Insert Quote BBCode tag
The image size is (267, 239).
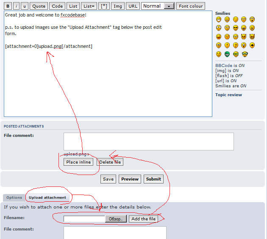39,6
